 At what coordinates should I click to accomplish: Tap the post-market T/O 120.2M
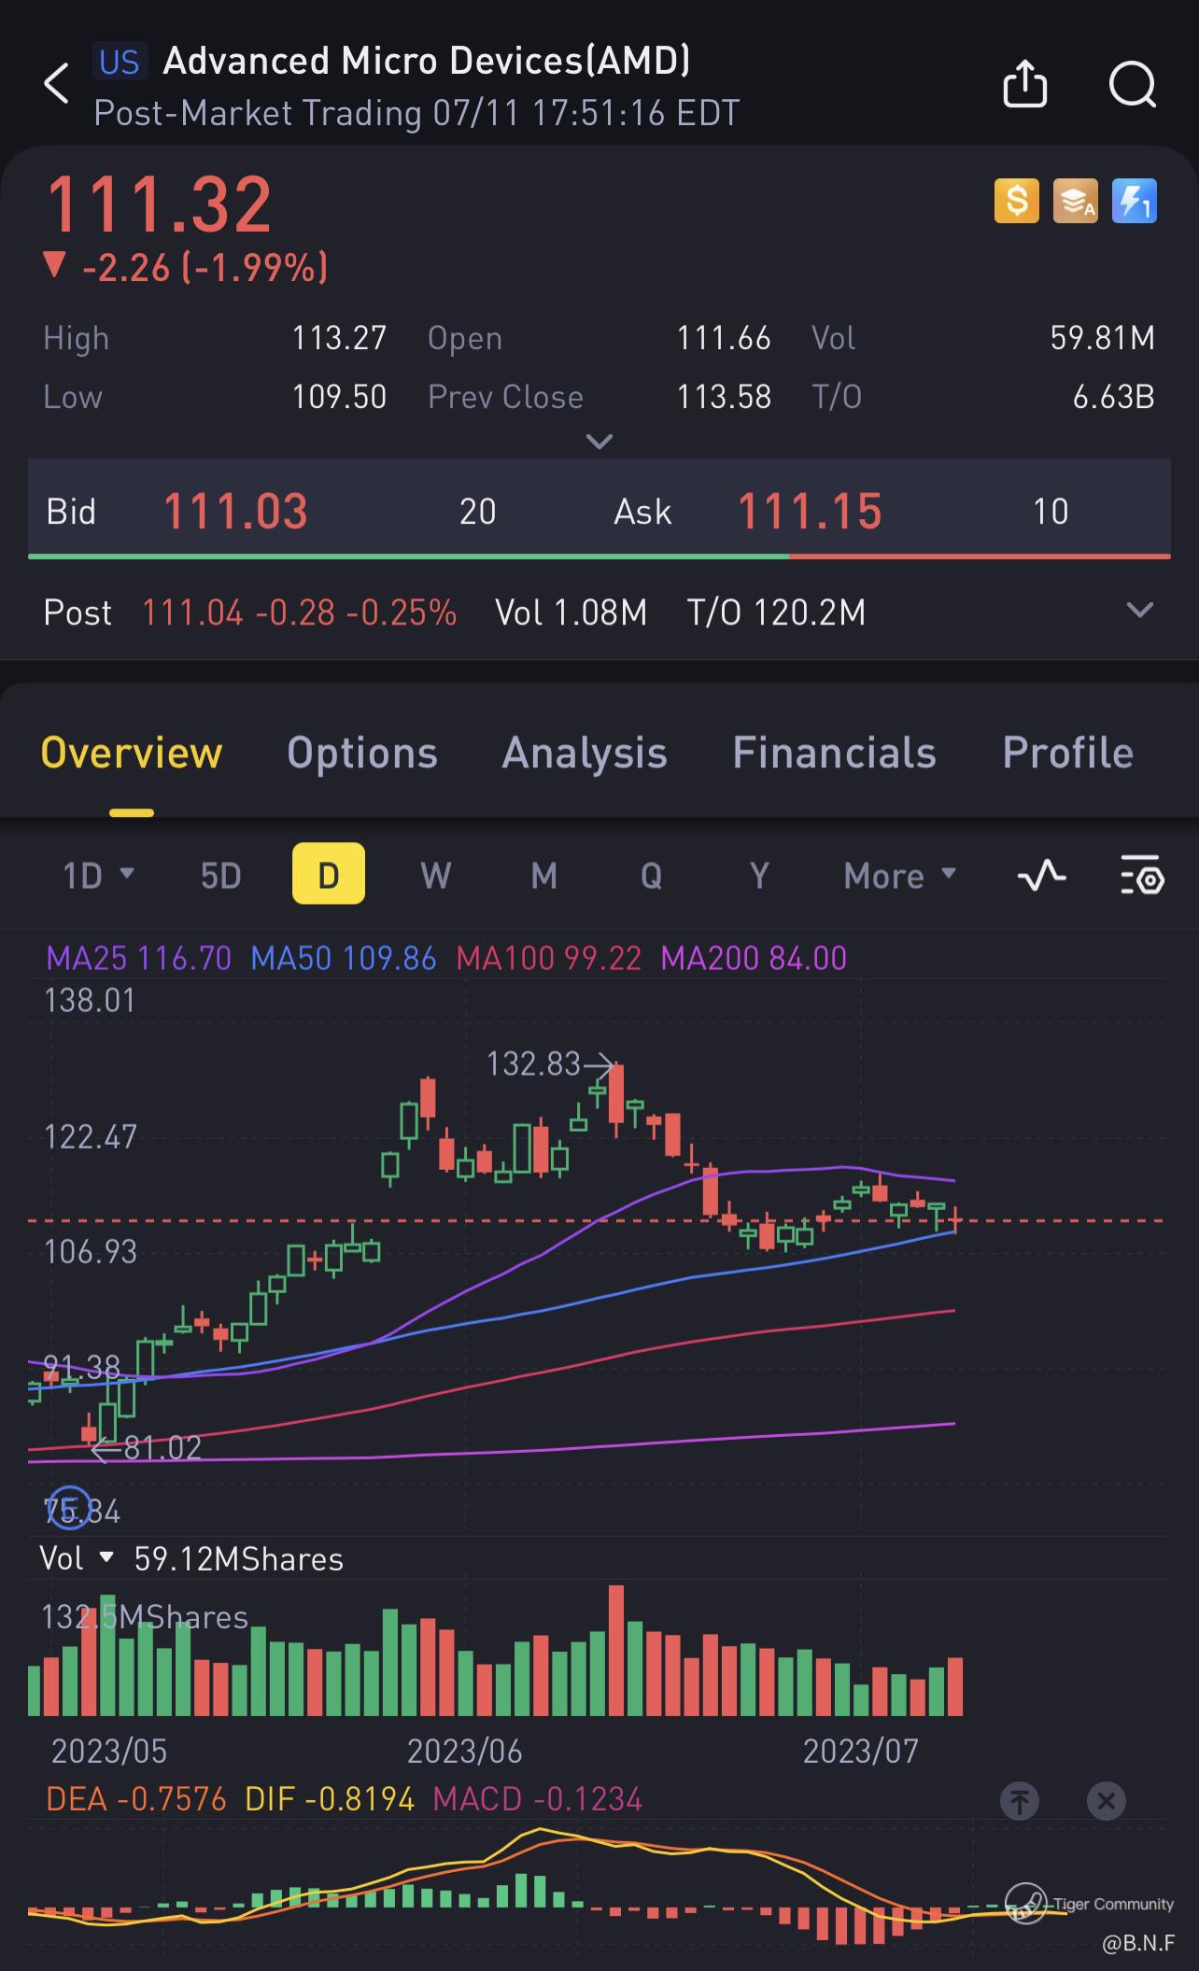tap(776, 612)
